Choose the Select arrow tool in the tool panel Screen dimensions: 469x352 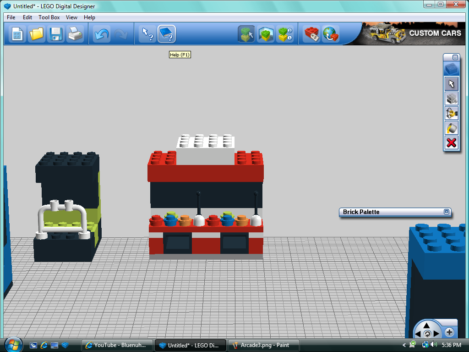pos(451,84)
